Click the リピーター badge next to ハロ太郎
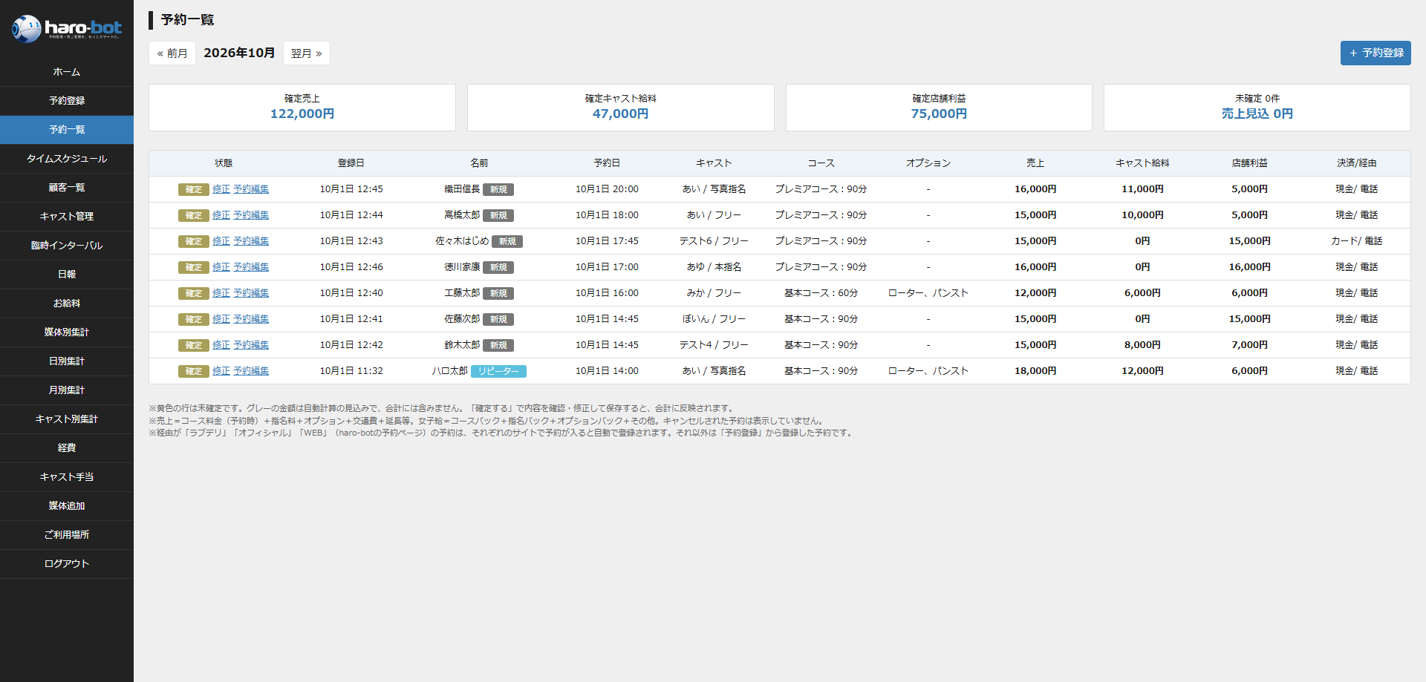This screenshot has width=1426, height=682. [498, 371]
